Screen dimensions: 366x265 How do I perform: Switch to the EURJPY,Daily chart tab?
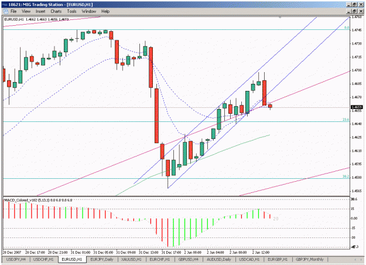click(102, 259)
